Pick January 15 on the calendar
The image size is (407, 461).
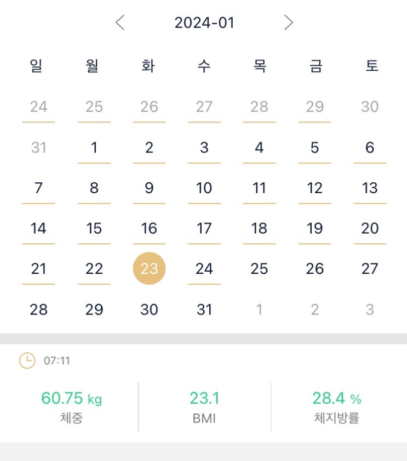click(94, 228)
